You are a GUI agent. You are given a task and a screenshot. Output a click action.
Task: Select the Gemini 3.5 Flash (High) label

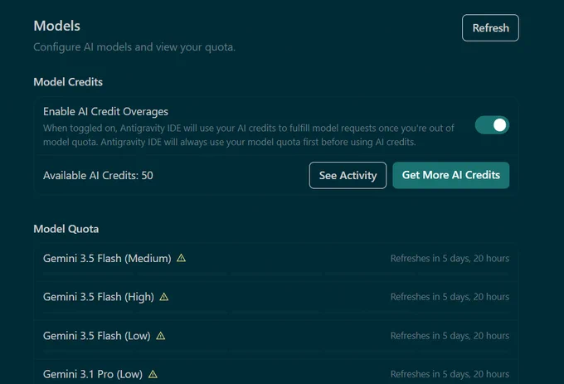[x=99, y=297]
